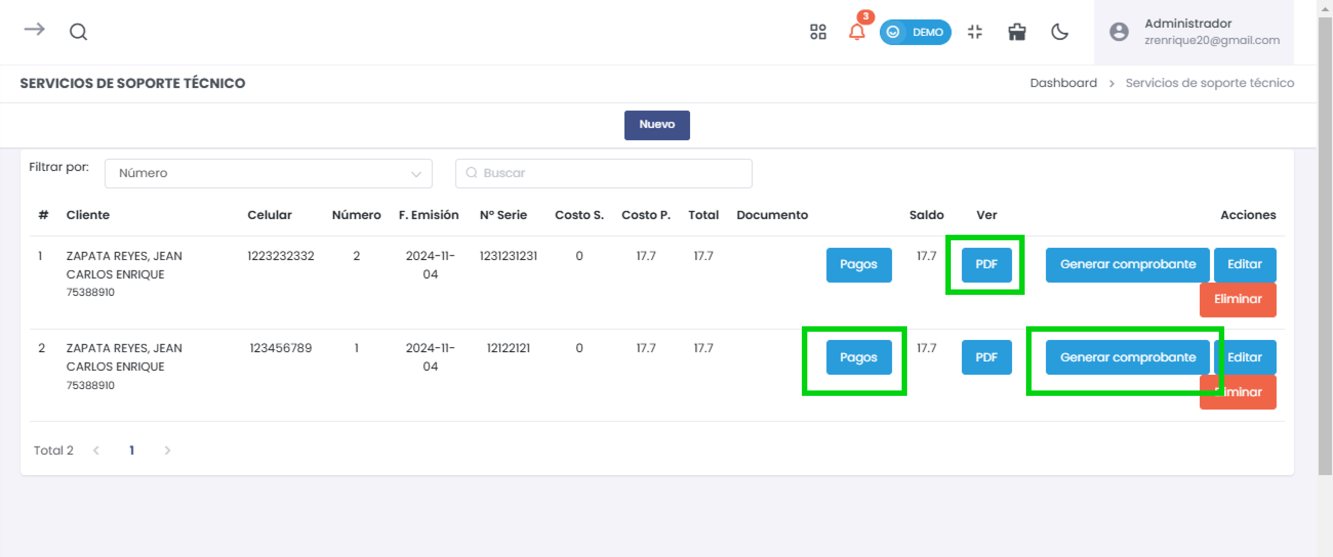Click the Total 2 count label

tap(53, 451)
